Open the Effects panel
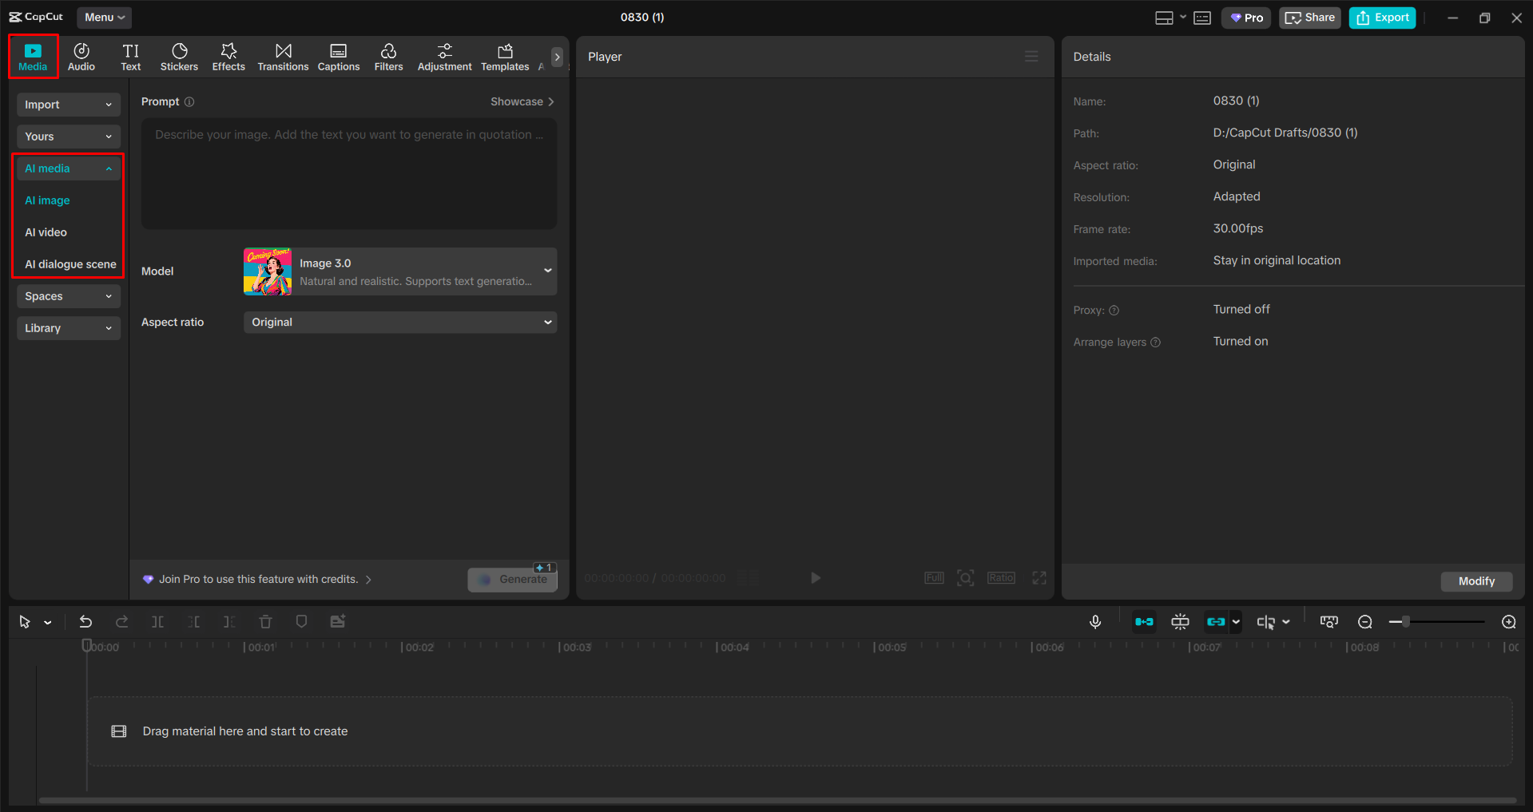The width and height of the screenshot is (1533, 812). (x=228, y=56)
